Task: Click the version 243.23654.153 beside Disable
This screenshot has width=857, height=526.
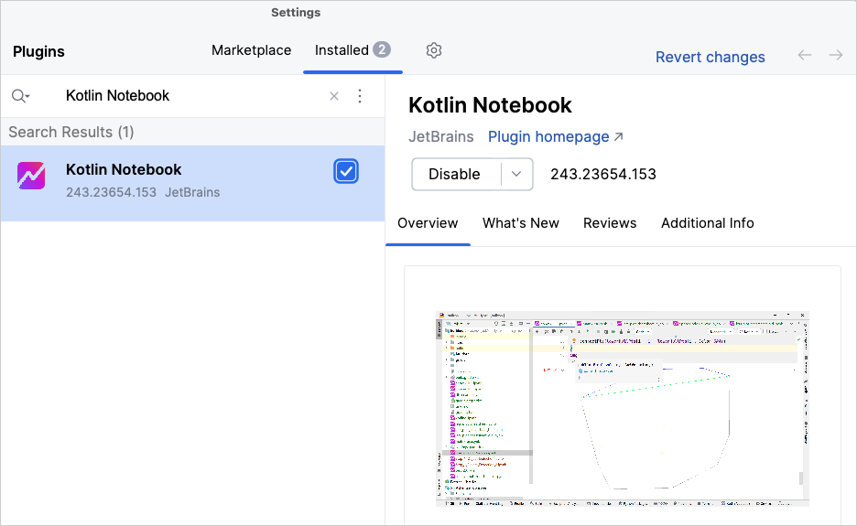Action: point(602,174)
